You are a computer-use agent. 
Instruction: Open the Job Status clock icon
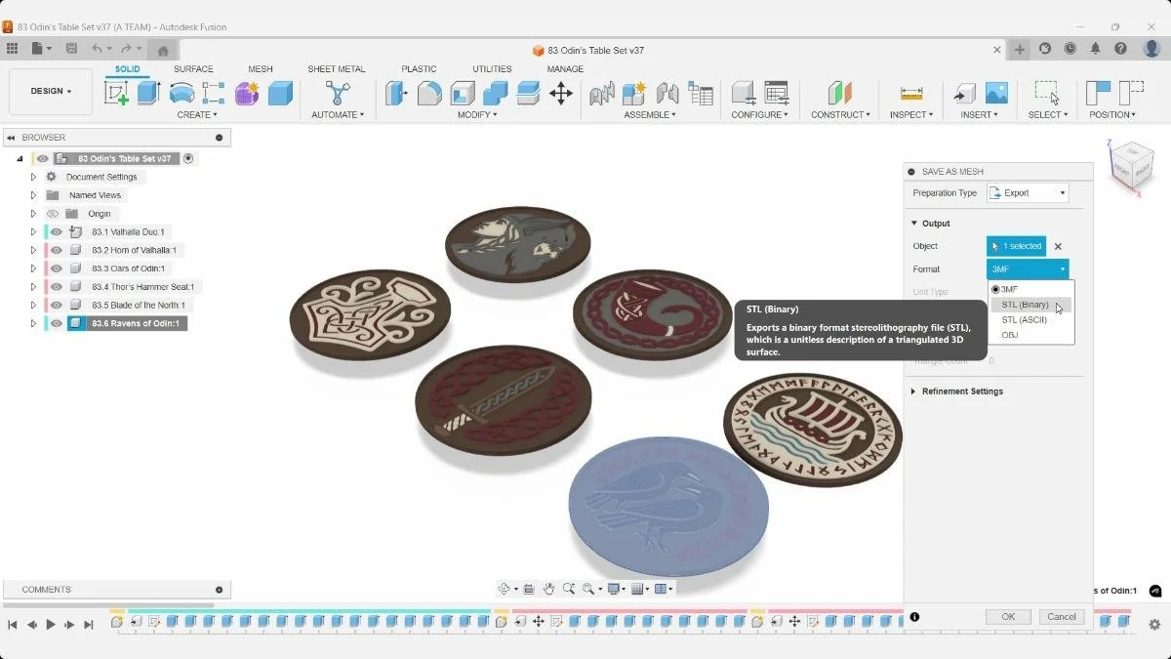pos(1070,49)
